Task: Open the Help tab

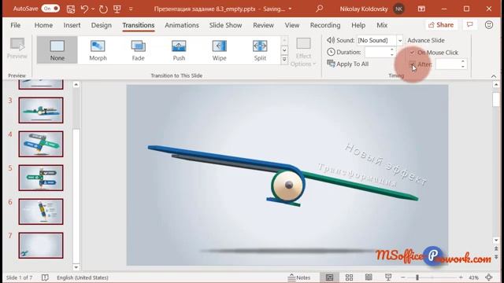Action: click(x=358, y=25)
